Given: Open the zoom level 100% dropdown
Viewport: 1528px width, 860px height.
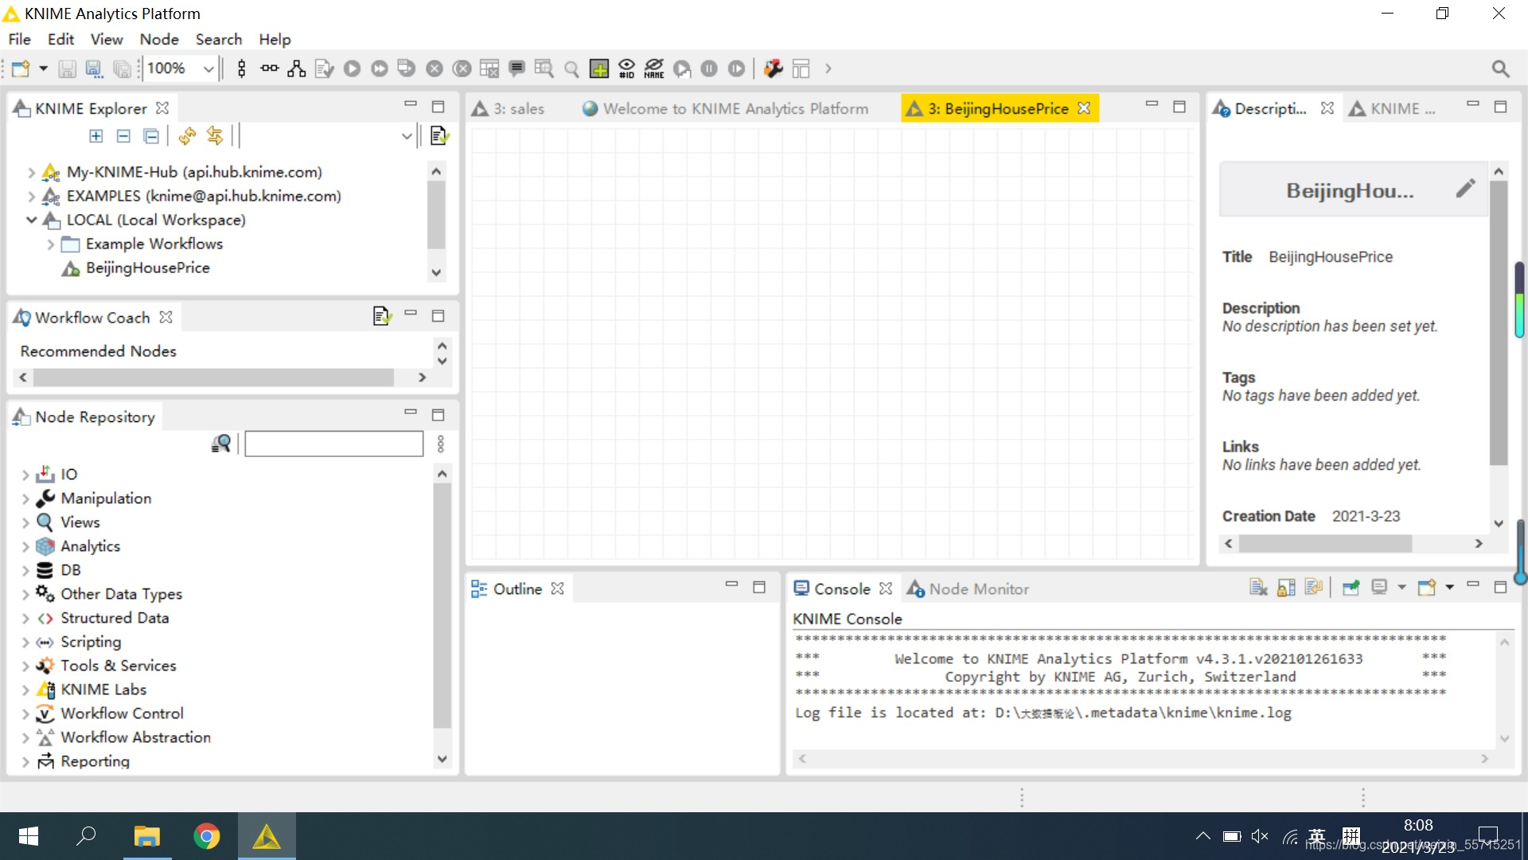Looking at the screenshot, I should [209, 69].
